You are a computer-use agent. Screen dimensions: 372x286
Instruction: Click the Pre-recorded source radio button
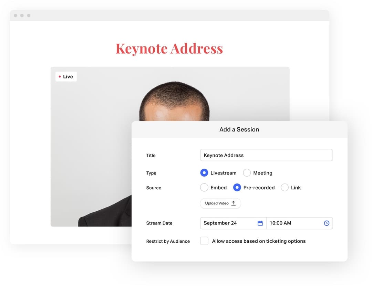coord(237,188)
